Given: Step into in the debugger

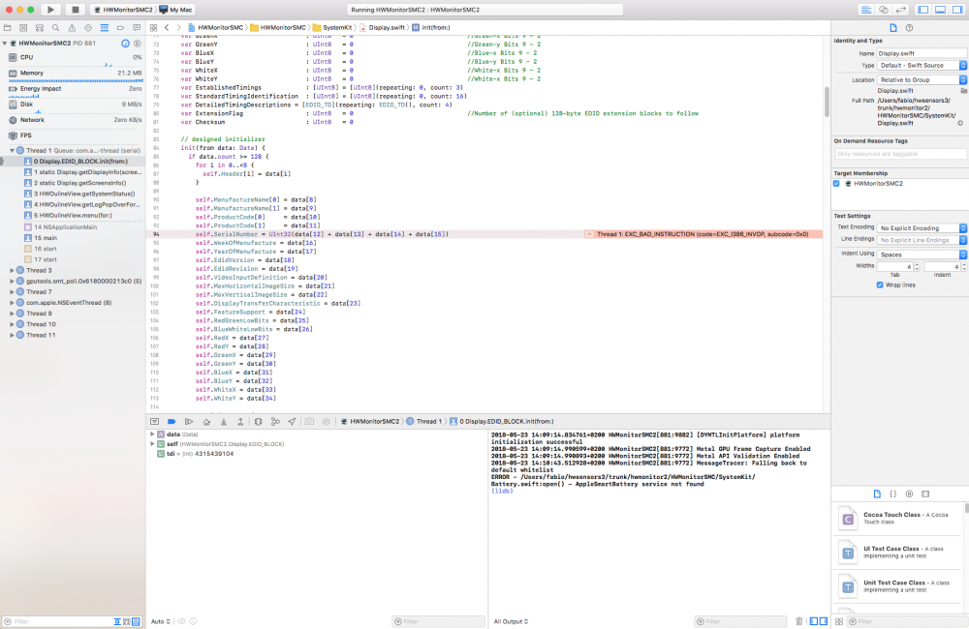Looking at the screenshot, I should [x=224, y=422].
